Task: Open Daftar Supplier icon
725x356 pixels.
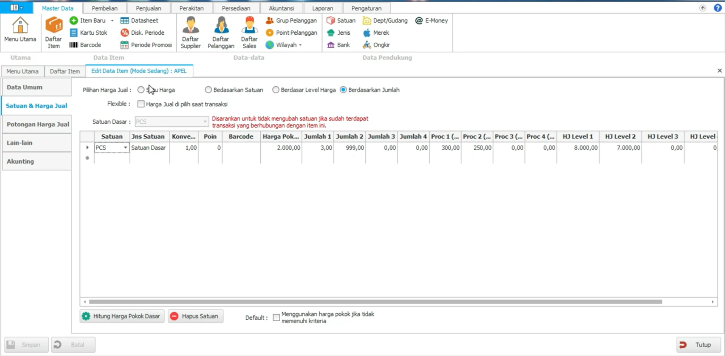Action: pos(190,32)
